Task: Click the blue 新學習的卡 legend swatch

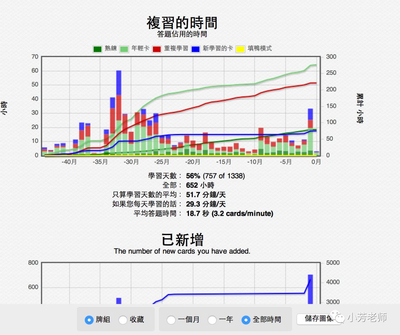Action: (x=196, y=49)
